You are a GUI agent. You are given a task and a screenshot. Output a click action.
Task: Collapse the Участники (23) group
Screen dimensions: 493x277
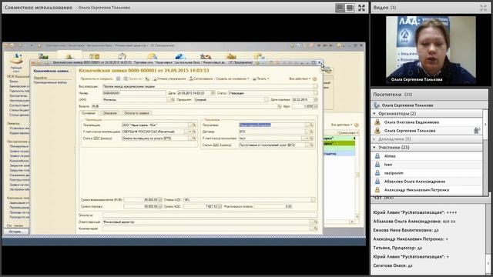pos(374,147)
